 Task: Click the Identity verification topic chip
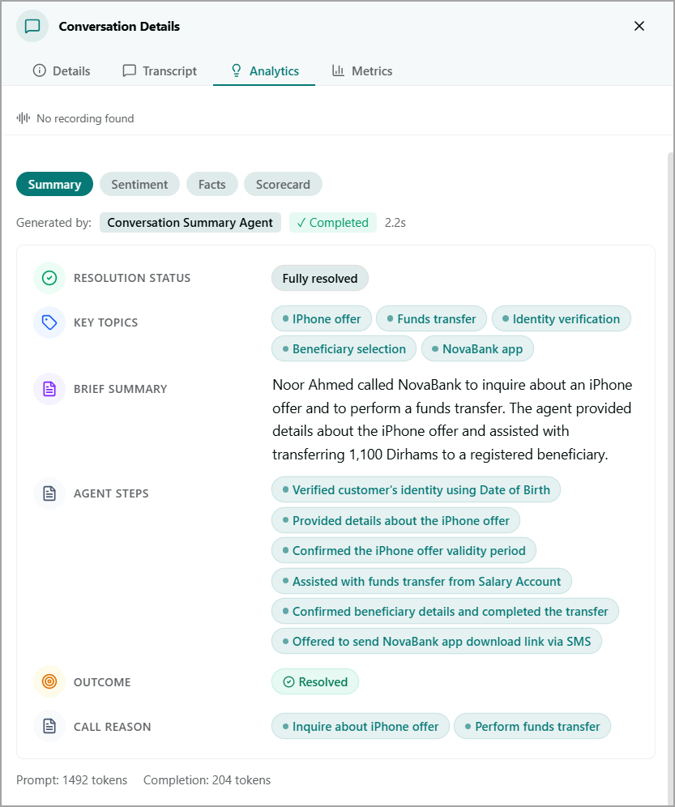tap(562, 319)
